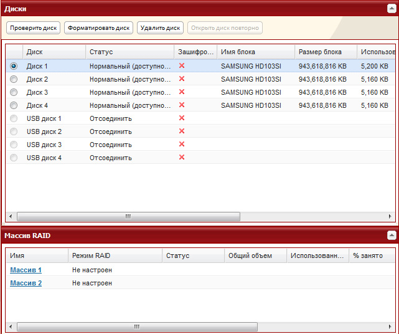This screenshot has width=399, height=334.
Task: Collapse the Массив RAID panel
Action: tap(392, 236)
